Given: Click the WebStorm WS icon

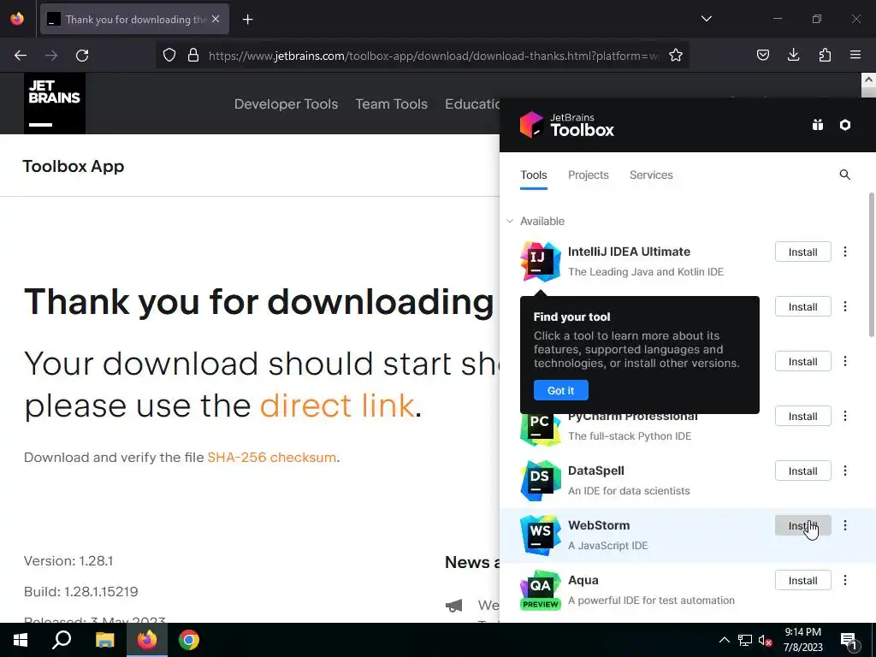Looking at the screenshot, I should click(541, 536).
